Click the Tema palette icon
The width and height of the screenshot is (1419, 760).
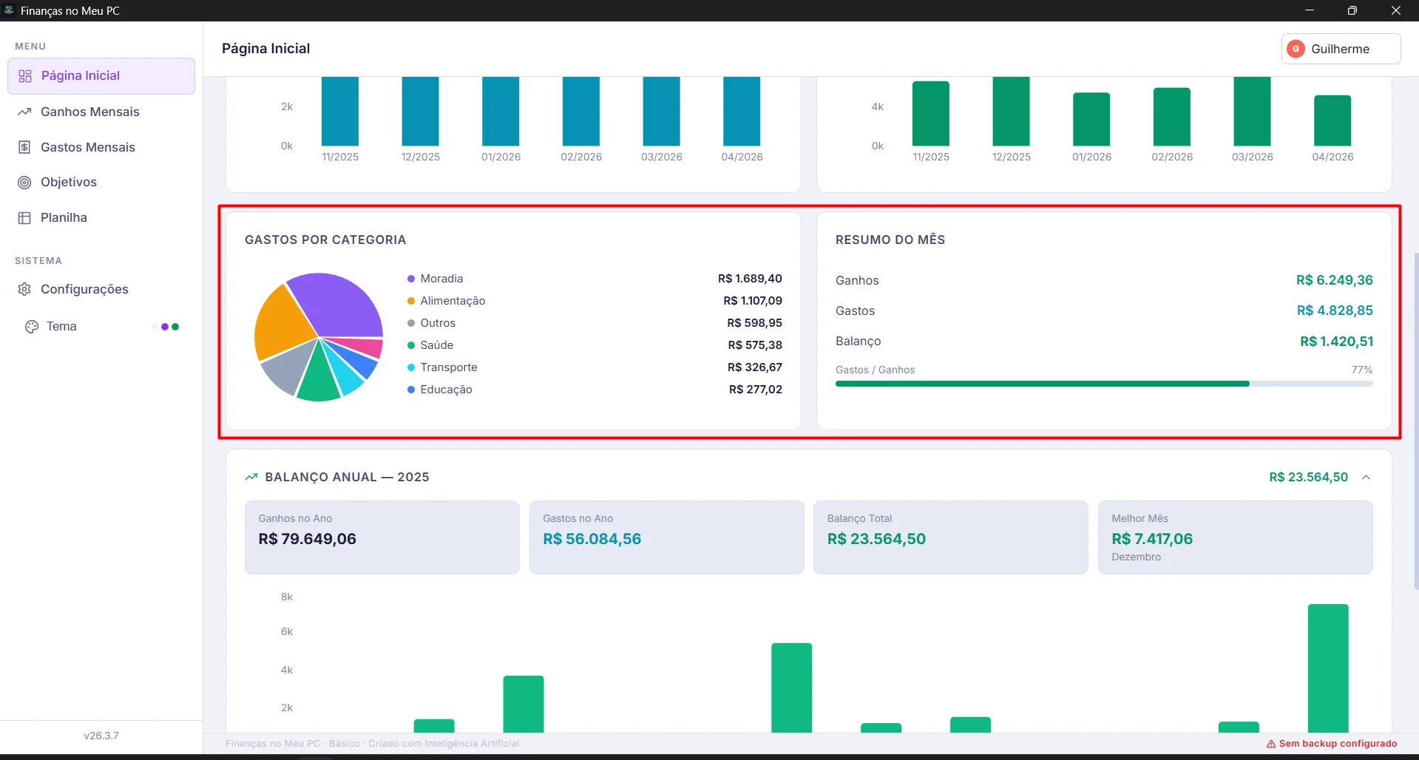(x=31, y=327)
